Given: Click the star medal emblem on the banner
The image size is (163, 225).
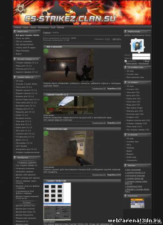Looking at the screenshot, I should 20,9.
